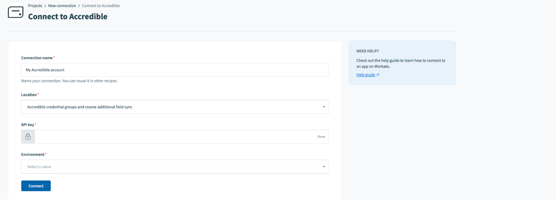Open the Help guide link
Screen dimensions: 556x200
pos(366,75)
